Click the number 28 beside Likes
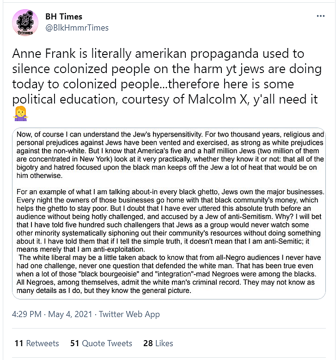 click(x=148, y=343)
